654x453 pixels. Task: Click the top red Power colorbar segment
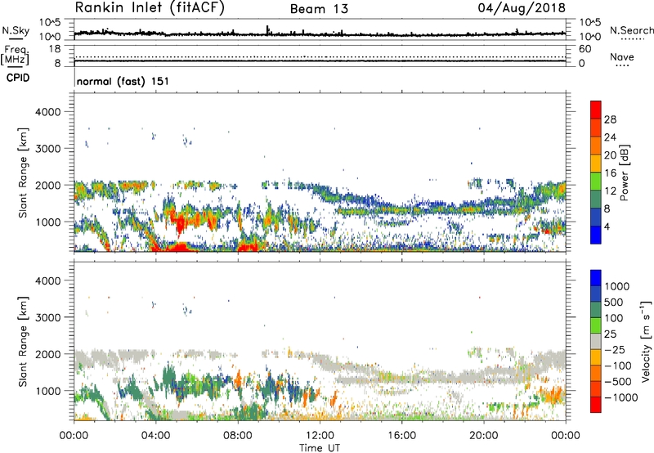(596, 110)
